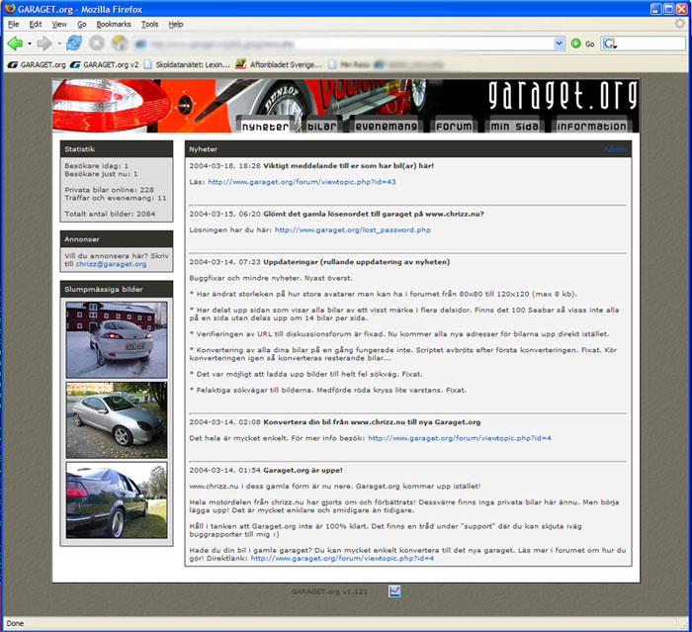Image resolution: width=692 pixels, height=632 pixels.
Task: Open the Direktlänk forum link at bottom
Action: point(342,558)
